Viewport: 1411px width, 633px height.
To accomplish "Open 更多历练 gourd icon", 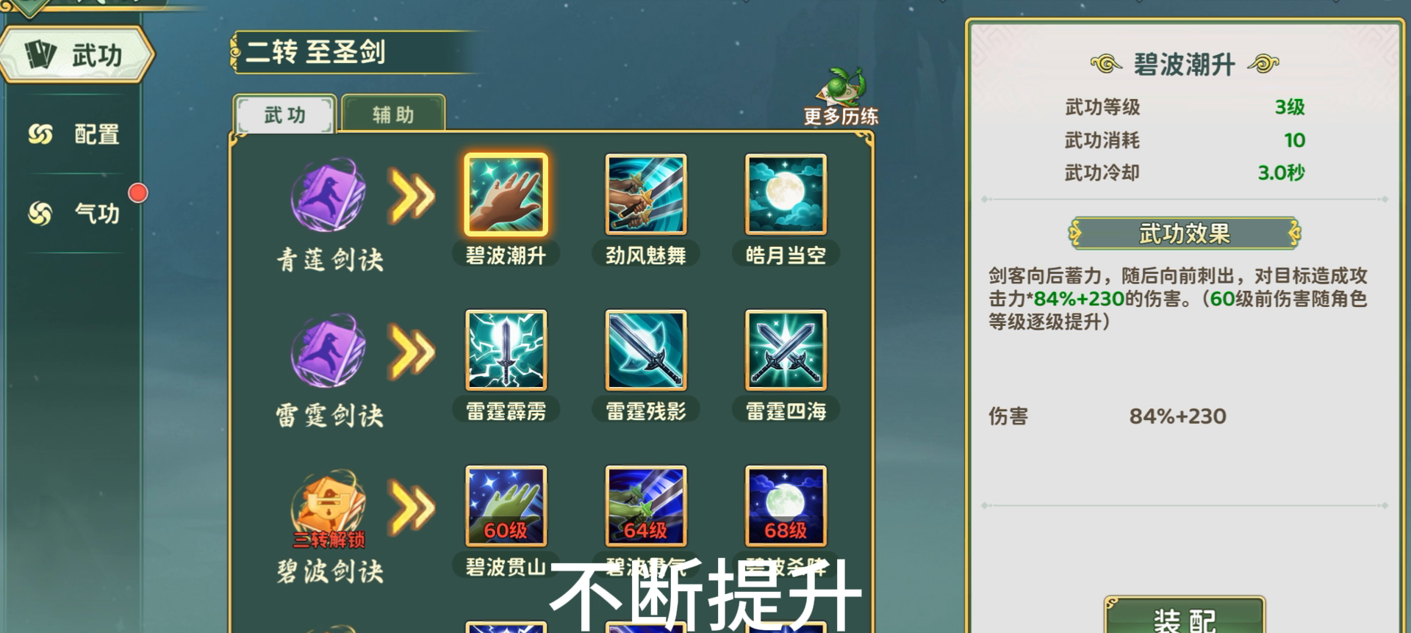I will coord(843,95).
